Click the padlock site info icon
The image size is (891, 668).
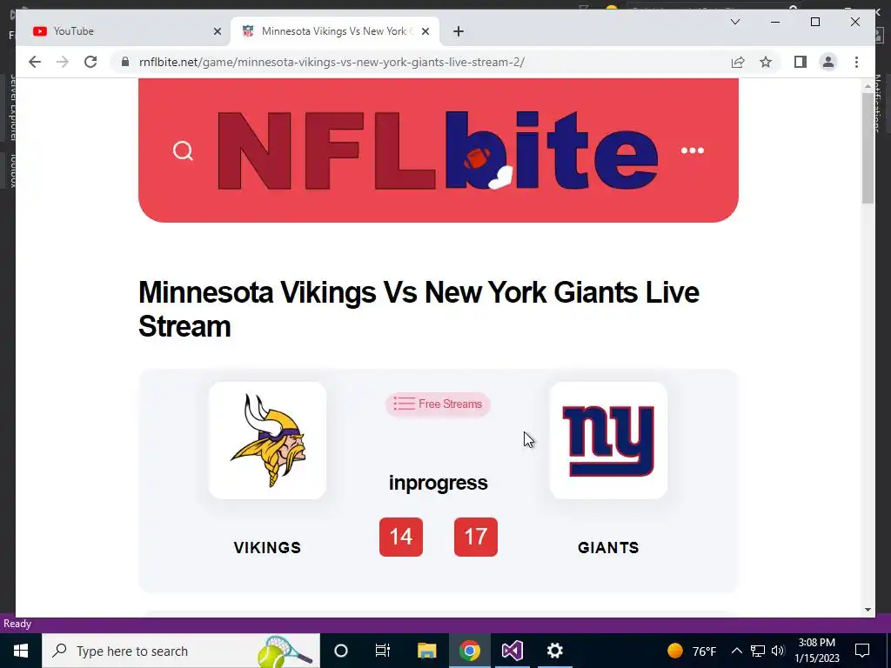[x=125, y=62]
